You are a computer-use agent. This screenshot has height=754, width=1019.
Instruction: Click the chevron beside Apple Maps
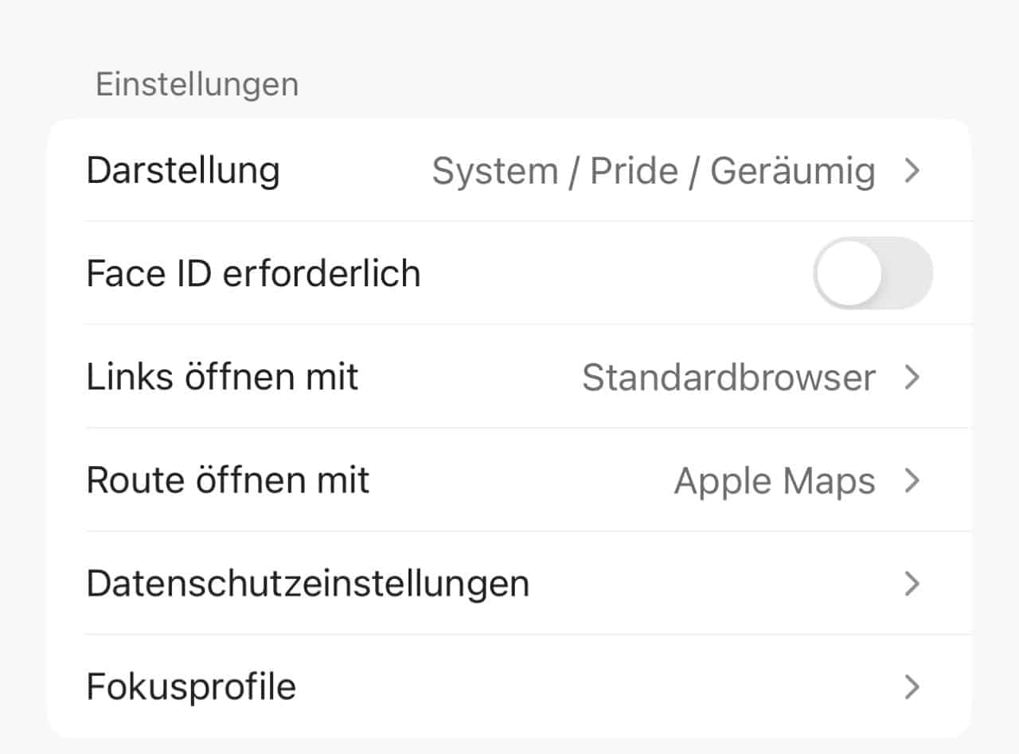(912, 481)
